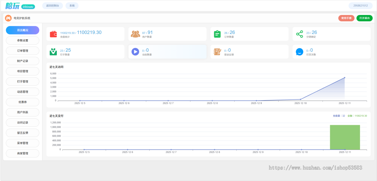Click the green bar for 2025-12-11

pos(345,137)
